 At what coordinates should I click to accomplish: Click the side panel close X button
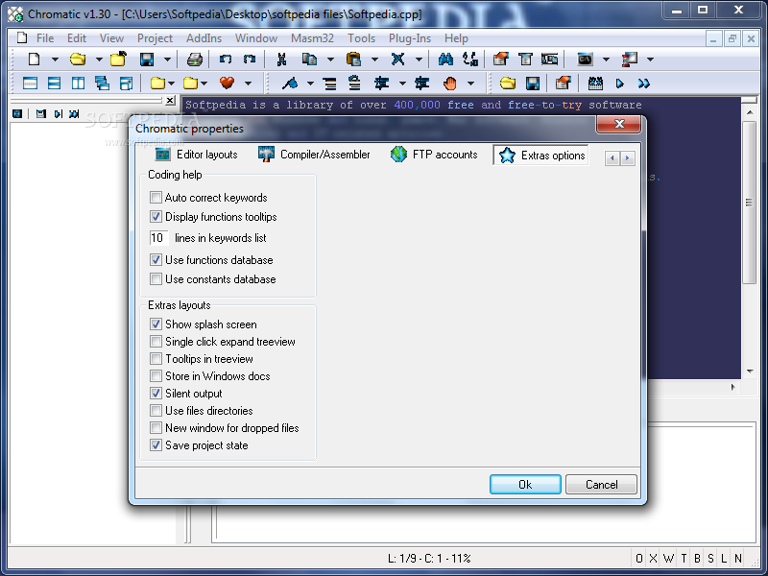click(170, 101)
